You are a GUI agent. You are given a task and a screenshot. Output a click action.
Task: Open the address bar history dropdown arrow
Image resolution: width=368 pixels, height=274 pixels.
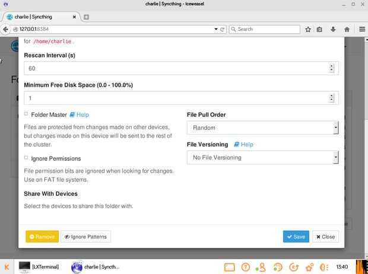[x=216, y=29]
